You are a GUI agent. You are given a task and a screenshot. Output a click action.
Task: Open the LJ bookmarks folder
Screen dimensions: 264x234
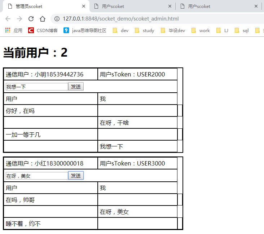[x=222, y=30]
